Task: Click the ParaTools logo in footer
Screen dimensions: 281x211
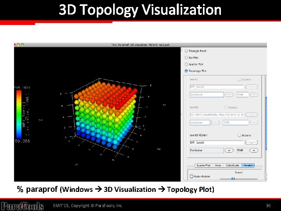Action: point(22,206)
